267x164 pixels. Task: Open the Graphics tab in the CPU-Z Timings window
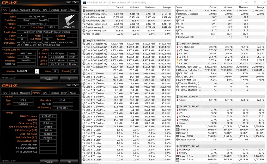(x=55, y=93)
